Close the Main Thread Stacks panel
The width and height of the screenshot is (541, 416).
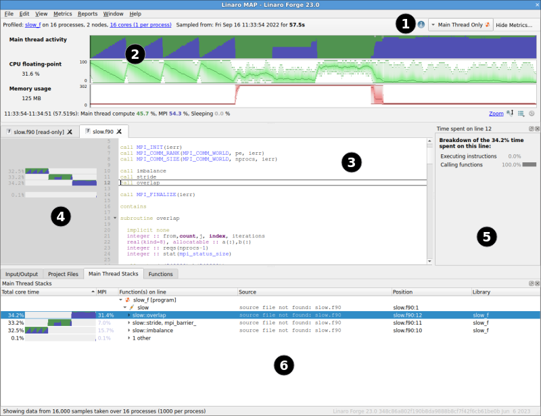tap(537, 283)
